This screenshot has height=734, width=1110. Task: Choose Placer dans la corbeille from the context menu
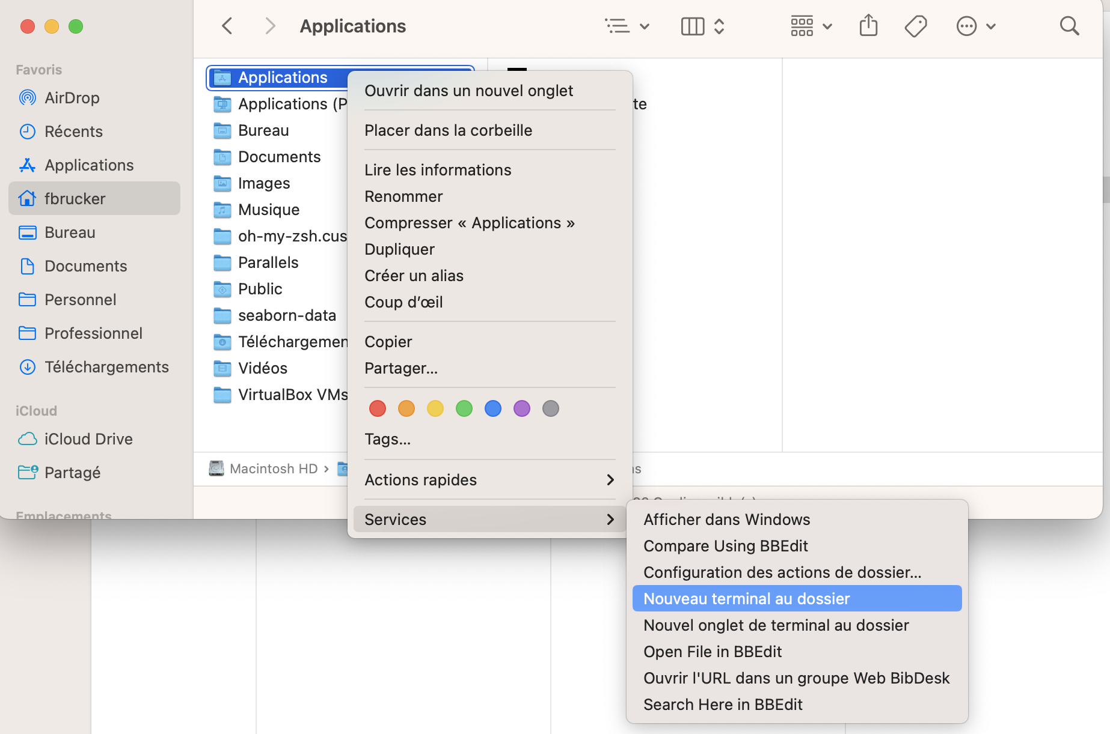click(448, 130)
